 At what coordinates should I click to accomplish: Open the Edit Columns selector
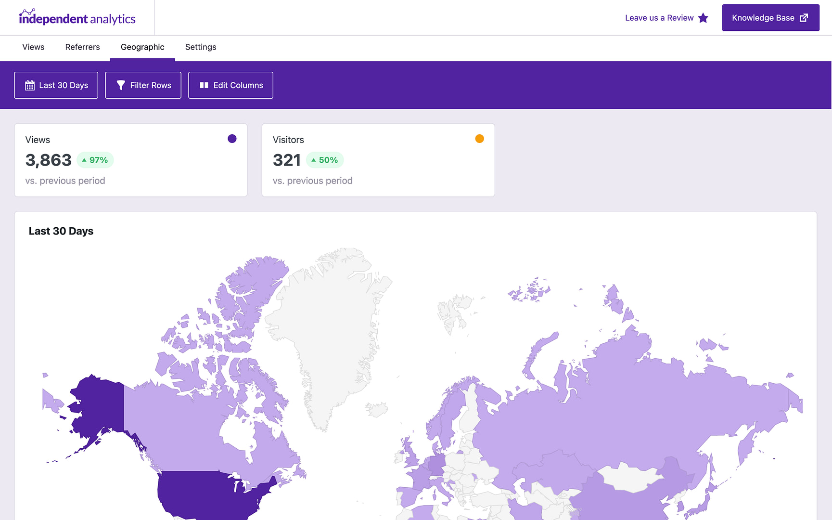tap(230, 85)
